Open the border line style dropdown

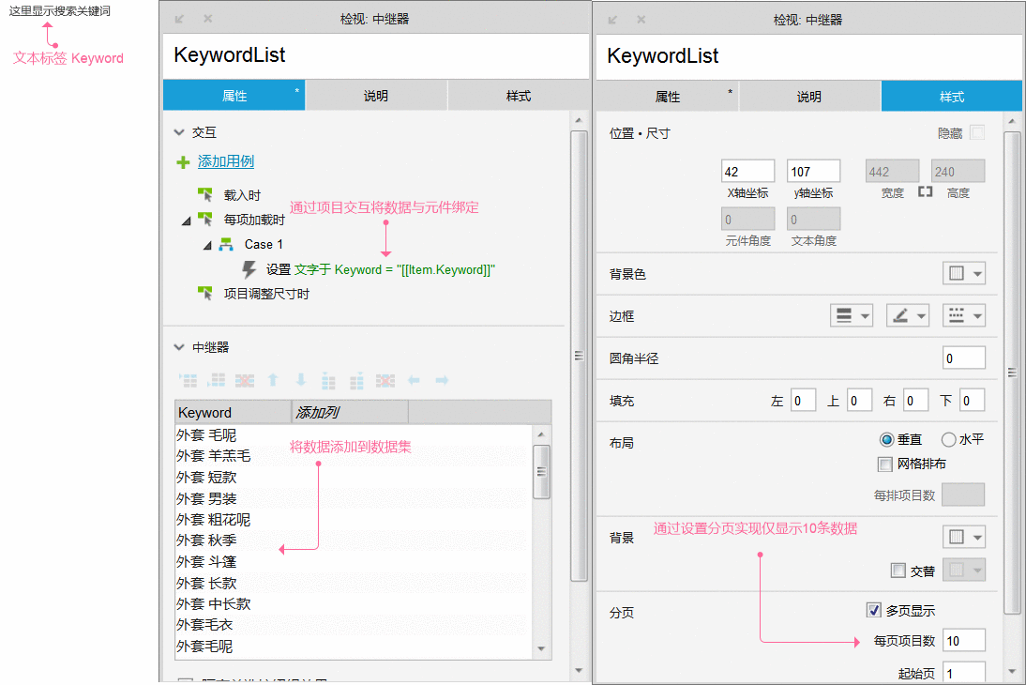pos(964,315)
